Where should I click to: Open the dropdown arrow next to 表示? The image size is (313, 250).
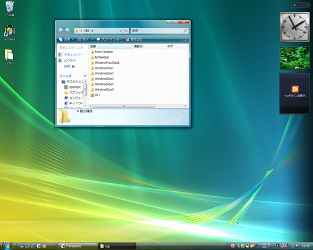[x=92, y=39]
